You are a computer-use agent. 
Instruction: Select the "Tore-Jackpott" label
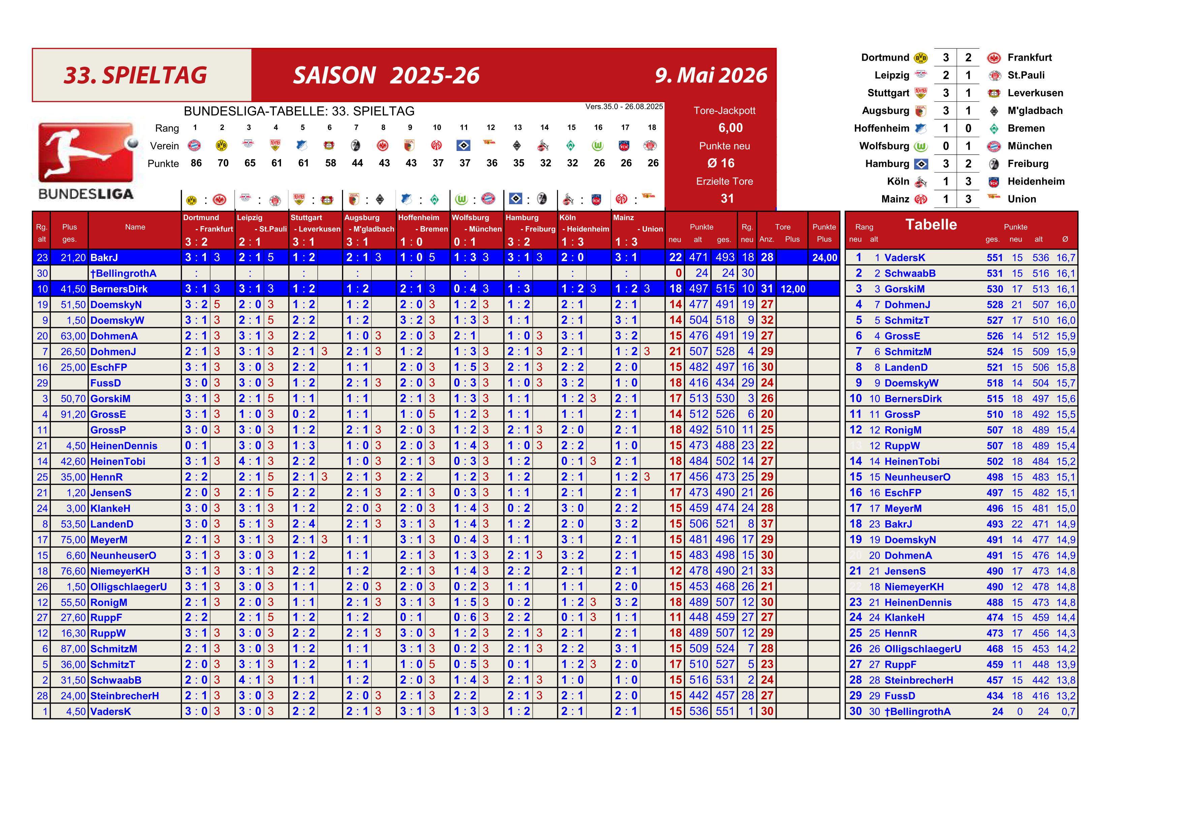click(x=724, y=111)
